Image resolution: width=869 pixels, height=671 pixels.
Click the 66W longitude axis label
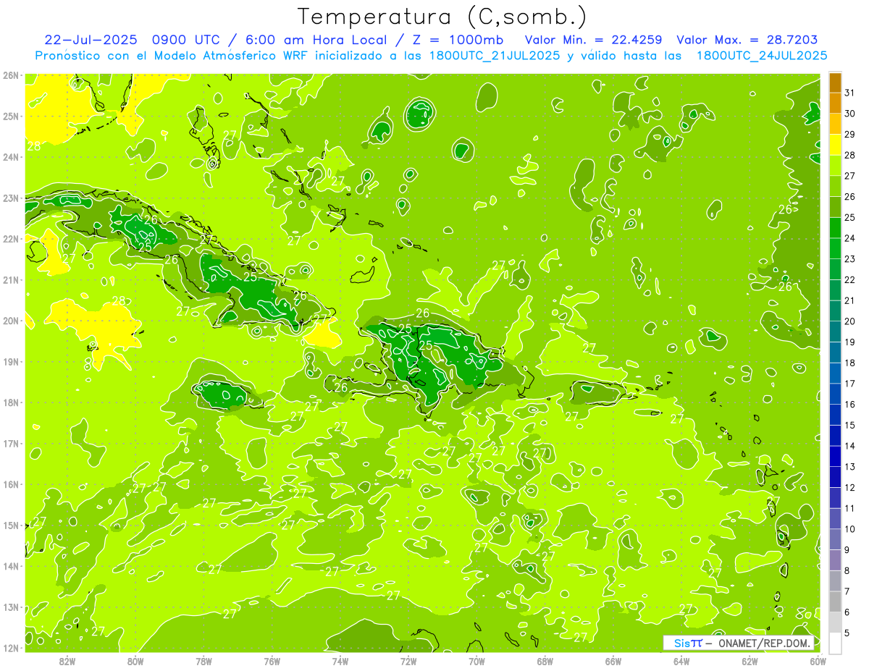(x=613, y=661)
